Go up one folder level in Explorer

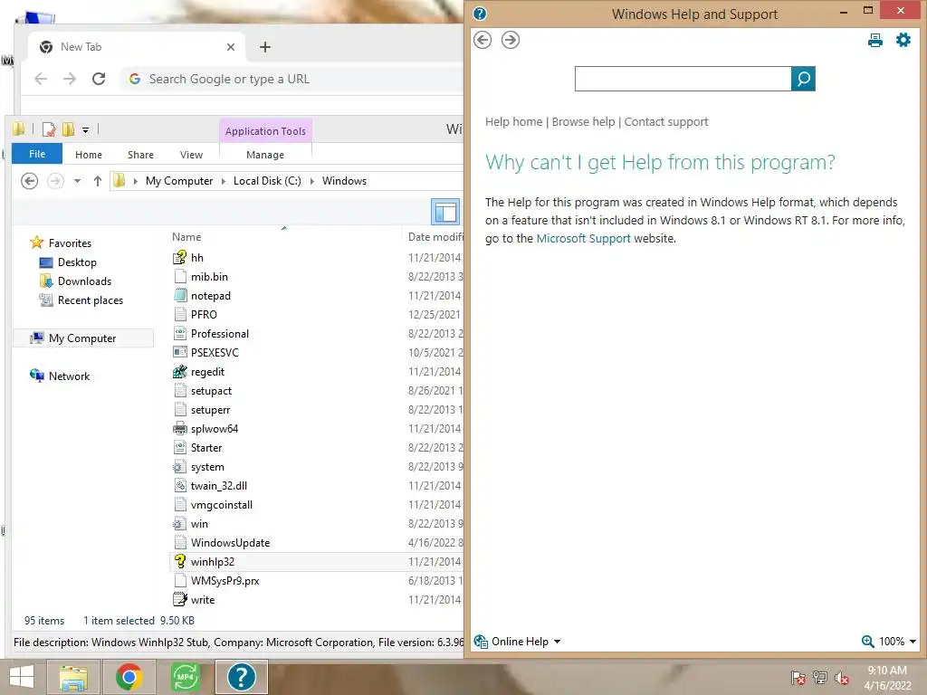(x=98, y=181)
